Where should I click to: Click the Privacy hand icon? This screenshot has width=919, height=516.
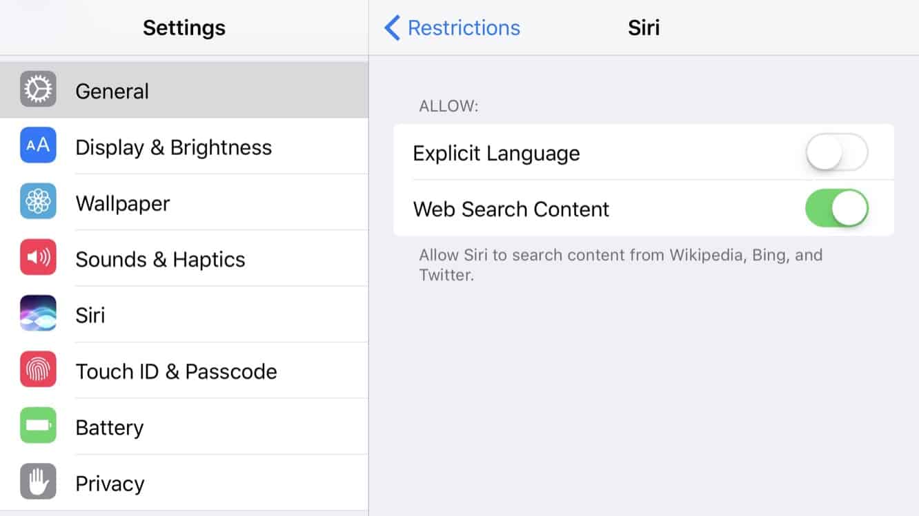click(x=38, y=482)
